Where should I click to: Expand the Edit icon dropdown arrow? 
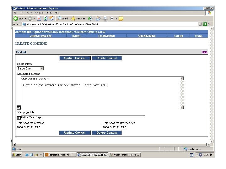116,18
